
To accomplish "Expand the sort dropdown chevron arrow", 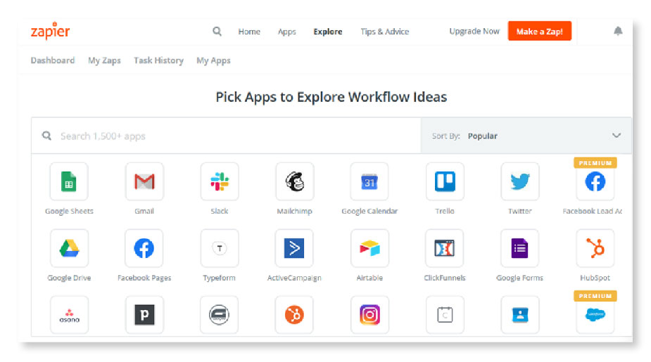I will coord(616,135).
